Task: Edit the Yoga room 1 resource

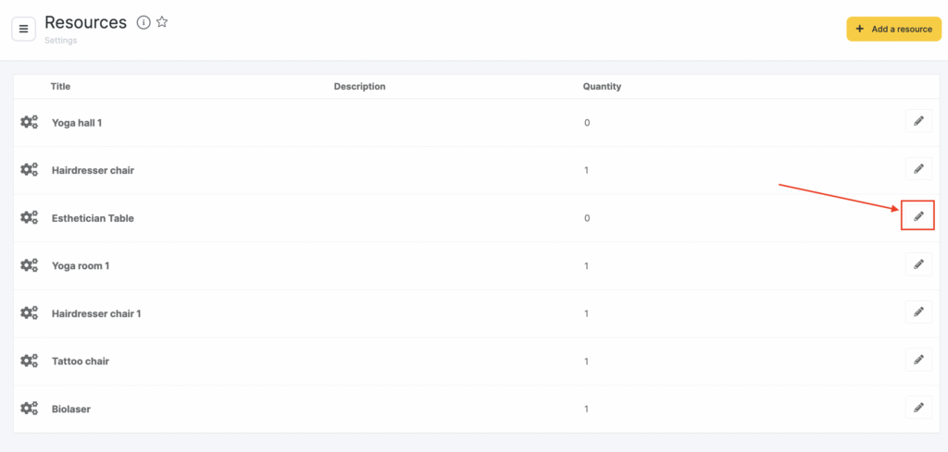Action: [x=917, y=264]
